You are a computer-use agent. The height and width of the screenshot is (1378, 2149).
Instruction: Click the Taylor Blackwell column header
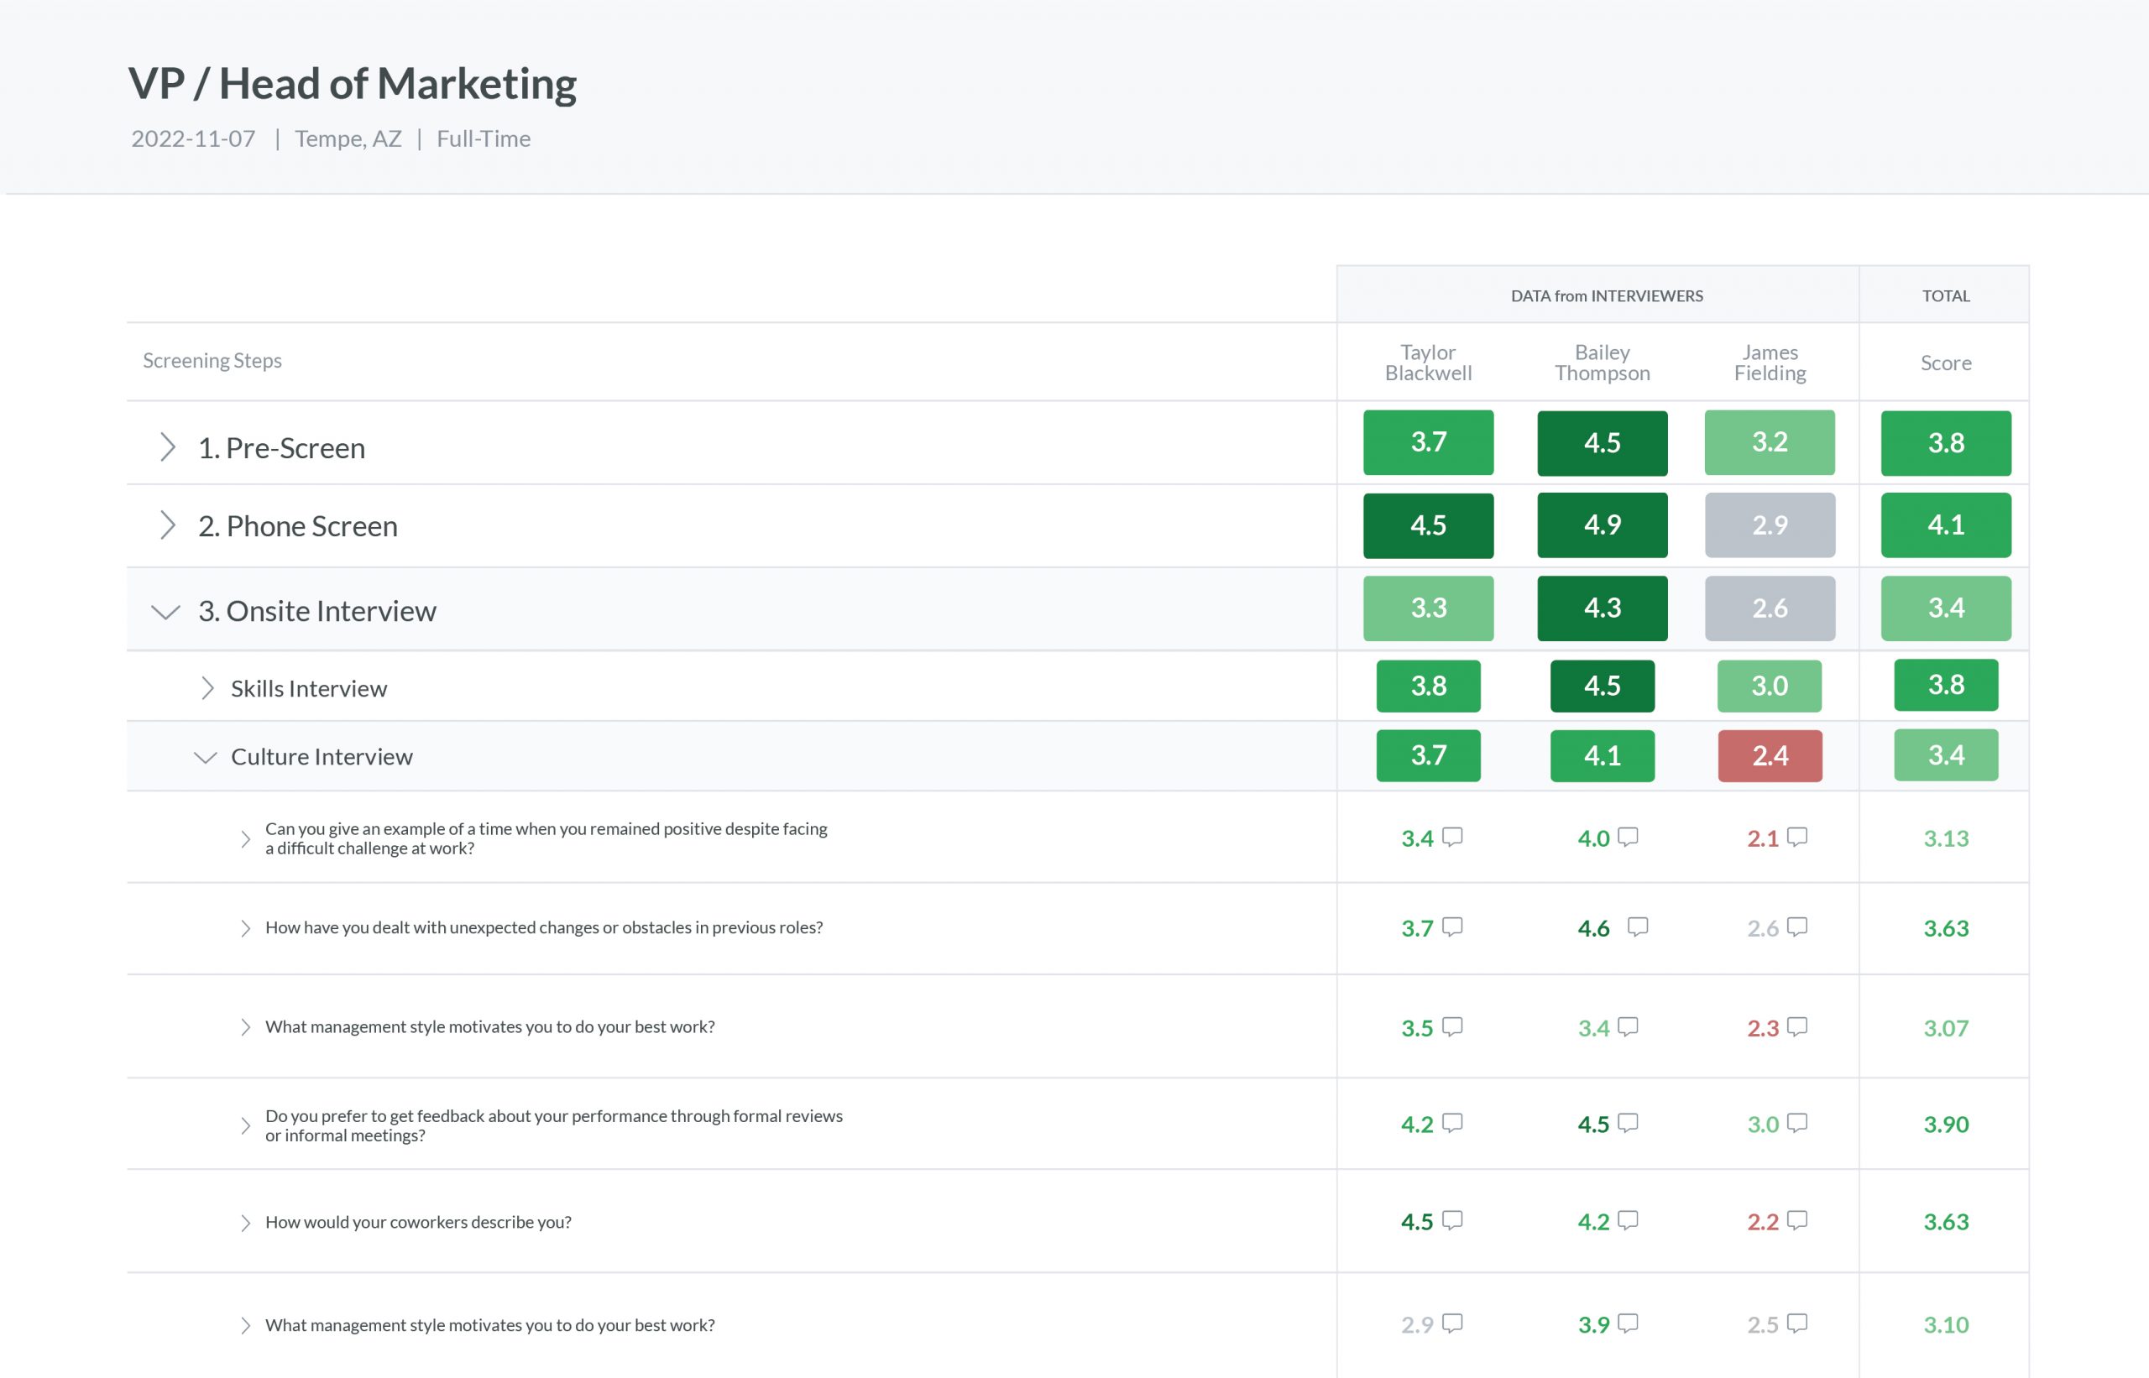click(x=1428, y=363)
